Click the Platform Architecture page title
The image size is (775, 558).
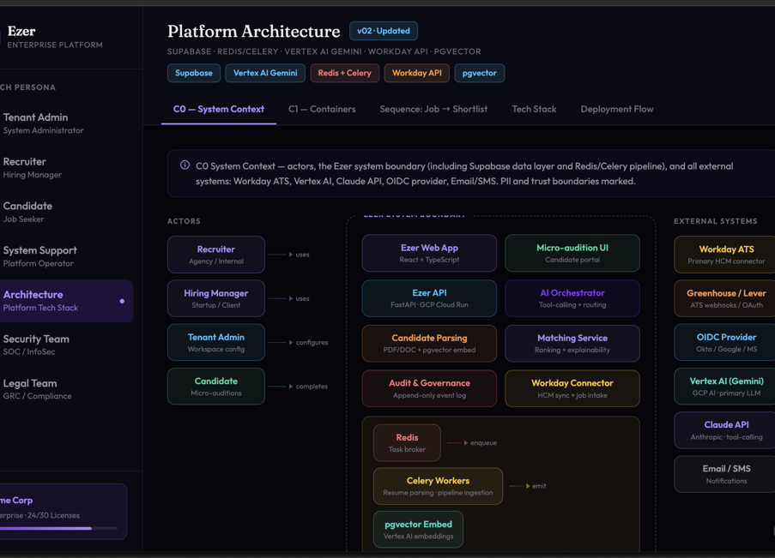[x=253, y=31]
